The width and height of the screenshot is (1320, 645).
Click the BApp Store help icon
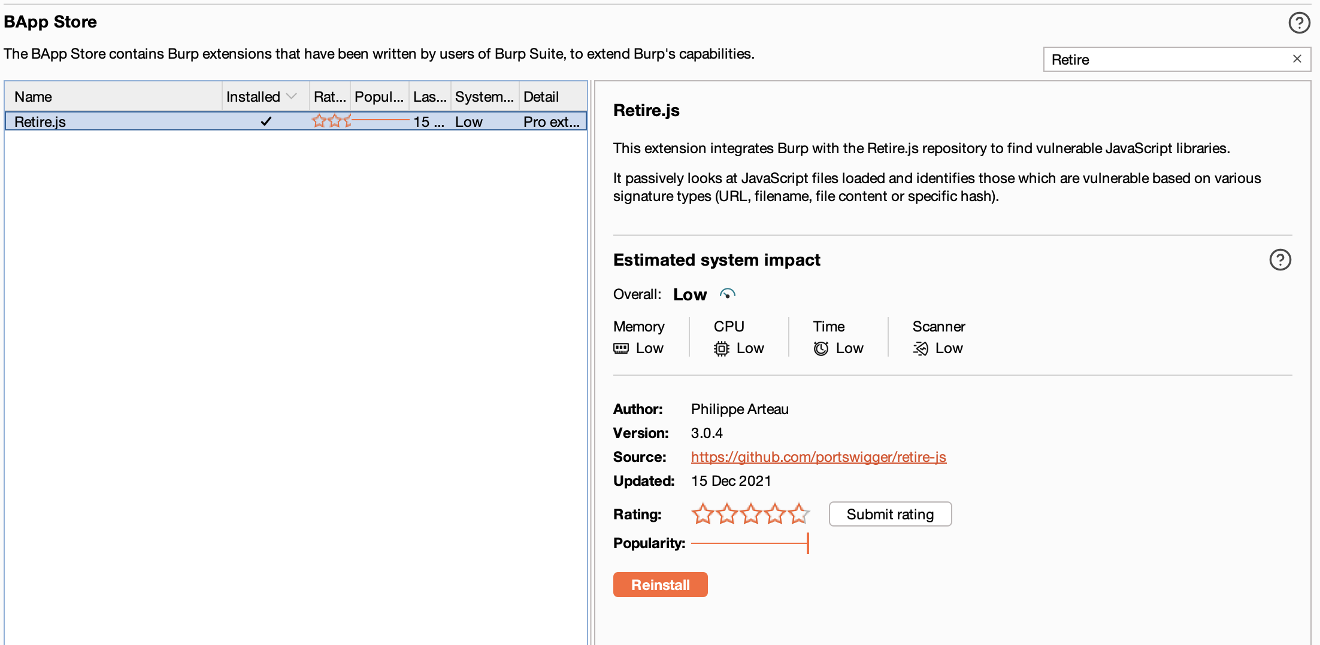[1298, 23]
